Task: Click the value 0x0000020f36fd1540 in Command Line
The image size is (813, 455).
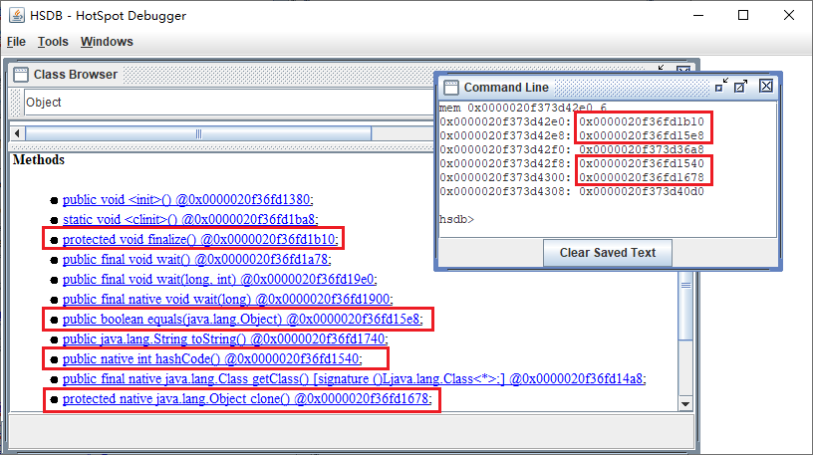Action: tap(642, 163)
